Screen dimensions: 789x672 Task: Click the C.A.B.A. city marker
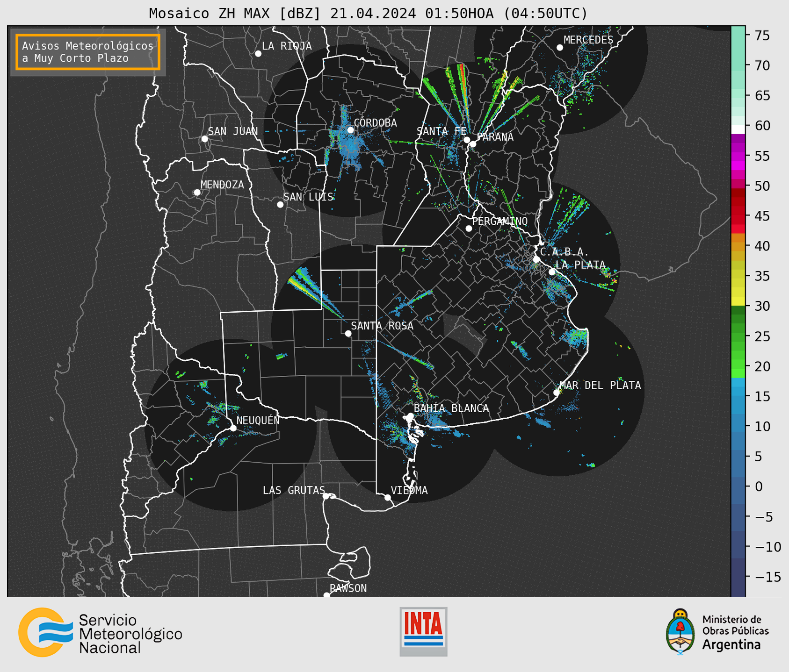537,259
